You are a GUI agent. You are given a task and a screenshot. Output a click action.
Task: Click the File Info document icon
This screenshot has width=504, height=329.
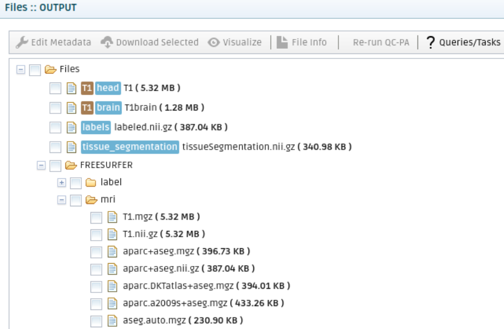282,42
